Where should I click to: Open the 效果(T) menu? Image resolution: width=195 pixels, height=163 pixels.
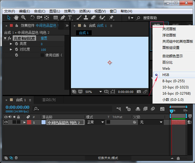coord(70,11)
